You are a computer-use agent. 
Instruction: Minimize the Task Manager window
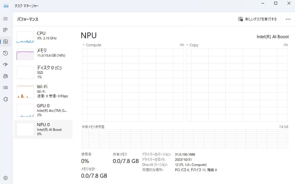click(x=263, y=3)
